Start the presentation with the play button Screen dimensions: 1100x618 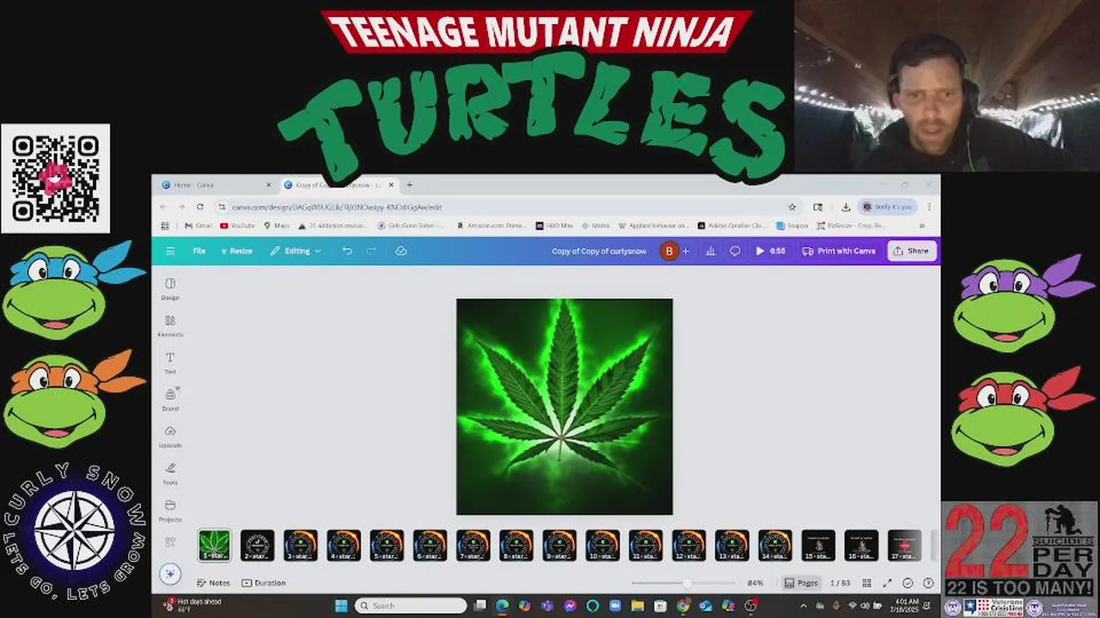769,251
